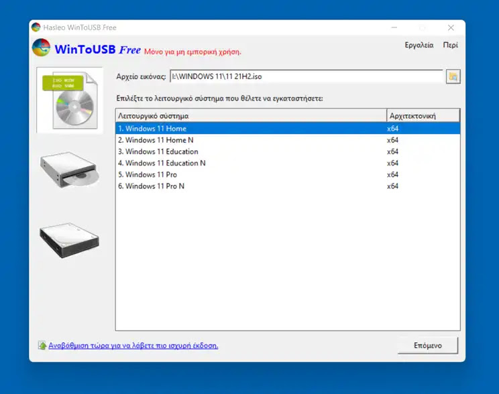499x394 pixels.
Task: Select row 1. Windows 11 Home
Action: pos(288,129)
